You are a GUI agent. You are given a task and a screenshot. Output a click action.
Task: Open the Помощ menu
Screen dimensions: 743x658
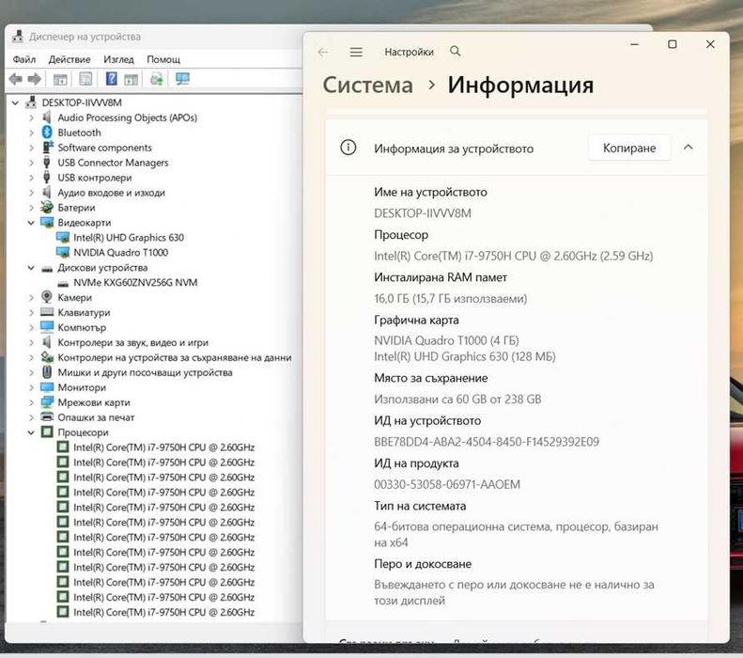(163, 59)
